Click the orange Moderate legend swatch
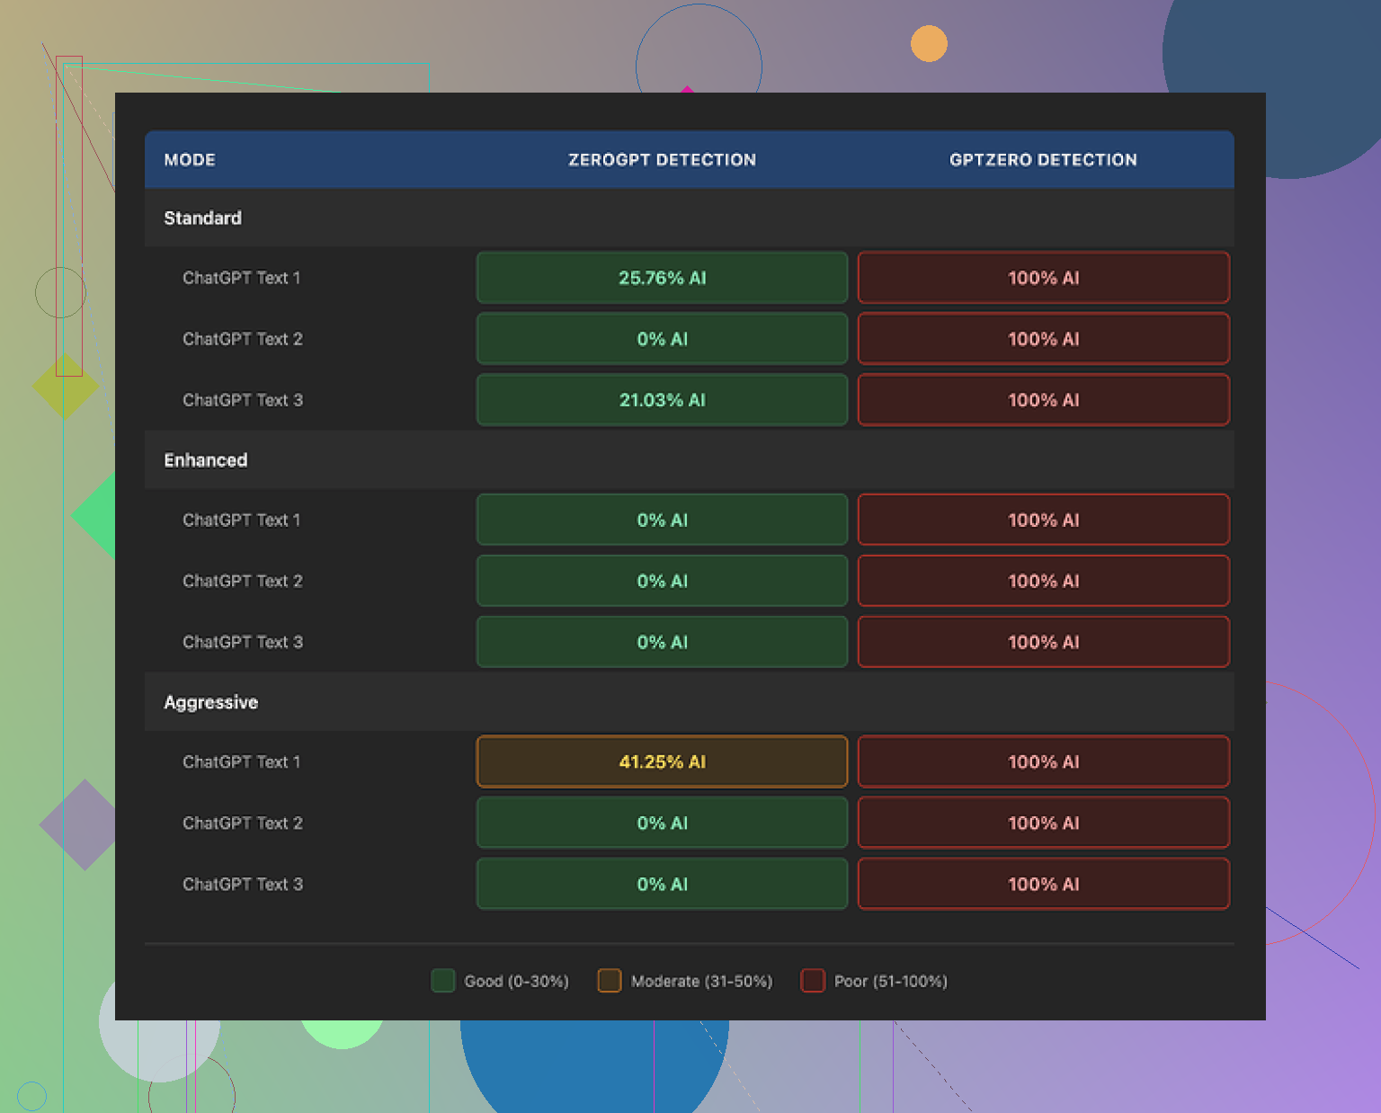 [610, 981]
